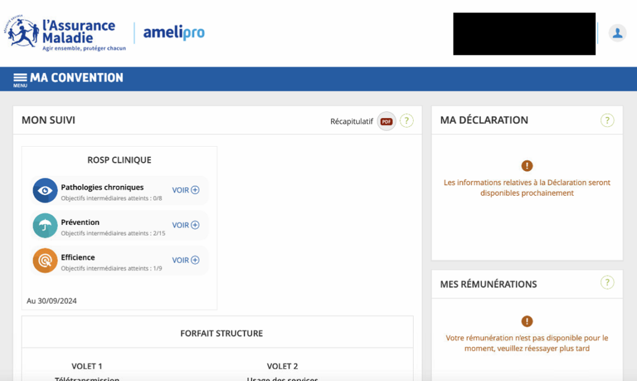This screenshot has height=381, width=637.
Task: Expand VOIR for Efficience
Action: click(185, 260)
